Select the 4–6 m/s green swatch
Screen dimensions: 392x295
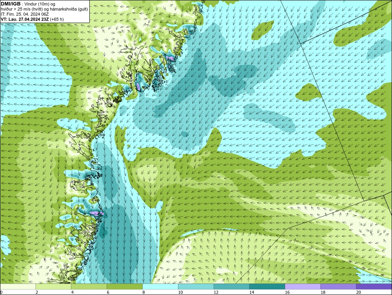89,286
